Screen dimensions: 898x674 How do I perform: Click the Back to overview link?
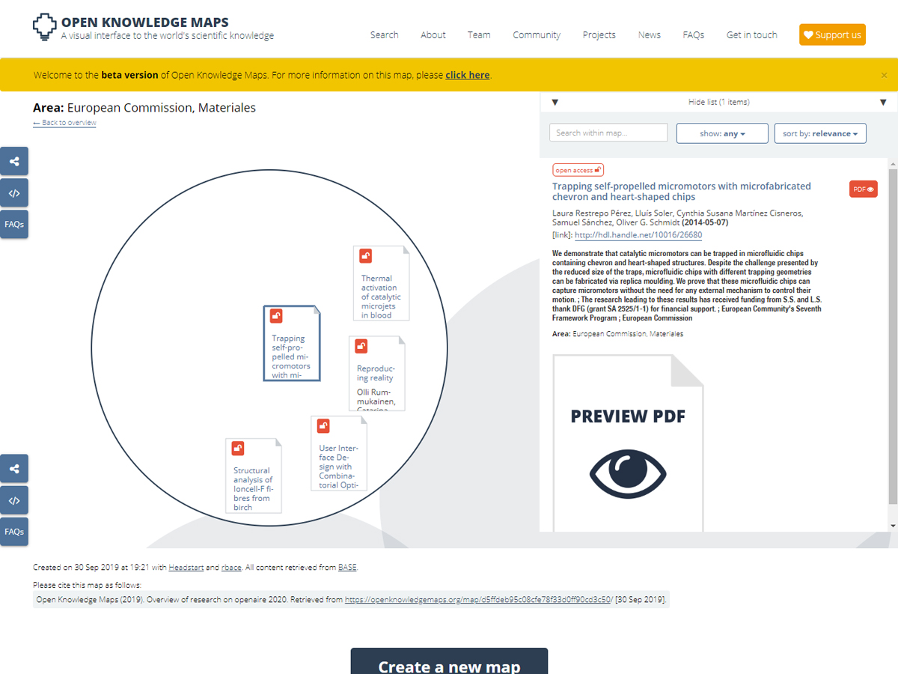[x=65, y=123]
